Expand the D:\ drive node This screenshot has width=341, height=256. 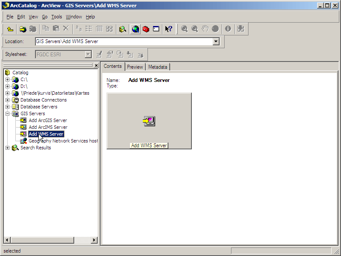(x=7, y=86)
